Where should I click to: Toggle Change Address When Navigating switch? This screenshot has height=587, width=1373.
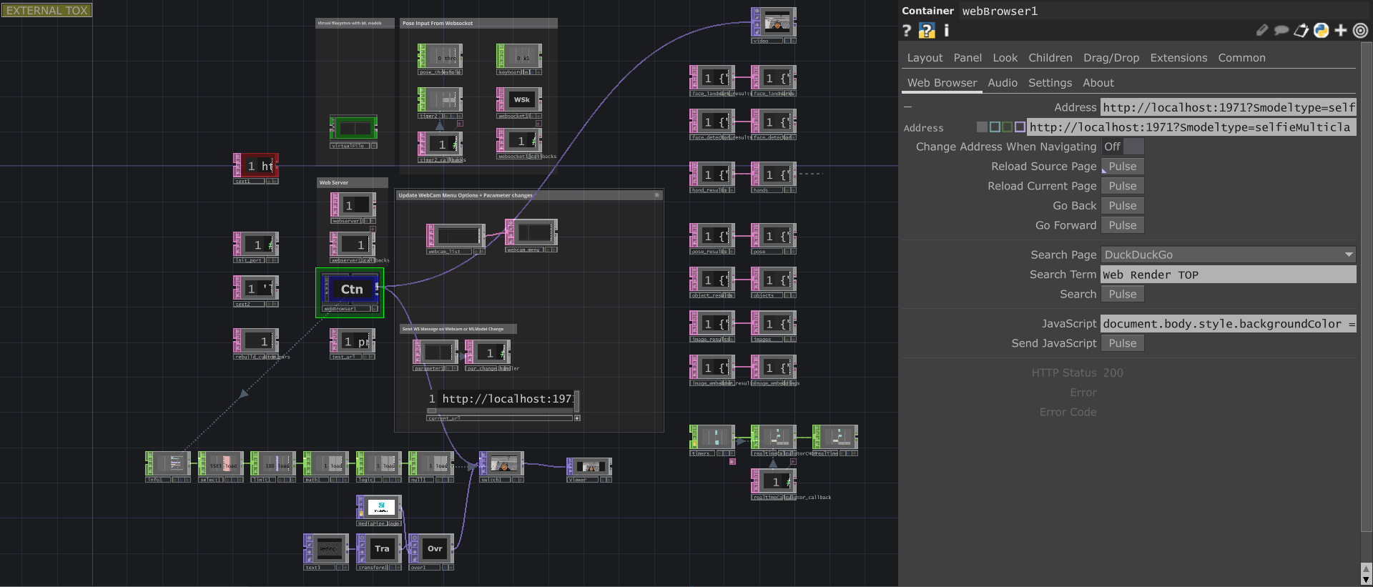1123,147
